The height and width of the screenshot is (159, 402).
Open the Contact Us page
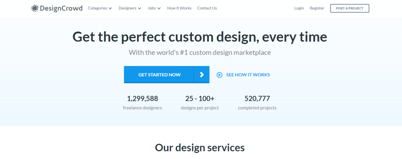(207, 8)
